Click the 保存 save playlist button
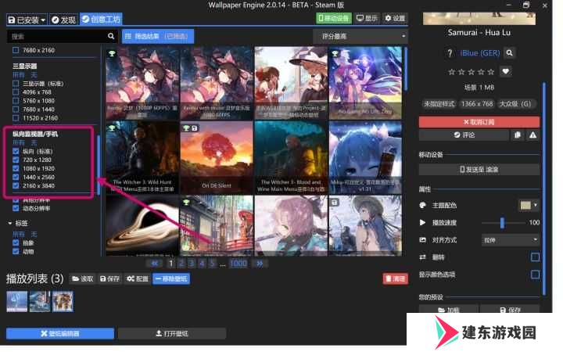The image size is (563, 352). click(110, 278)
